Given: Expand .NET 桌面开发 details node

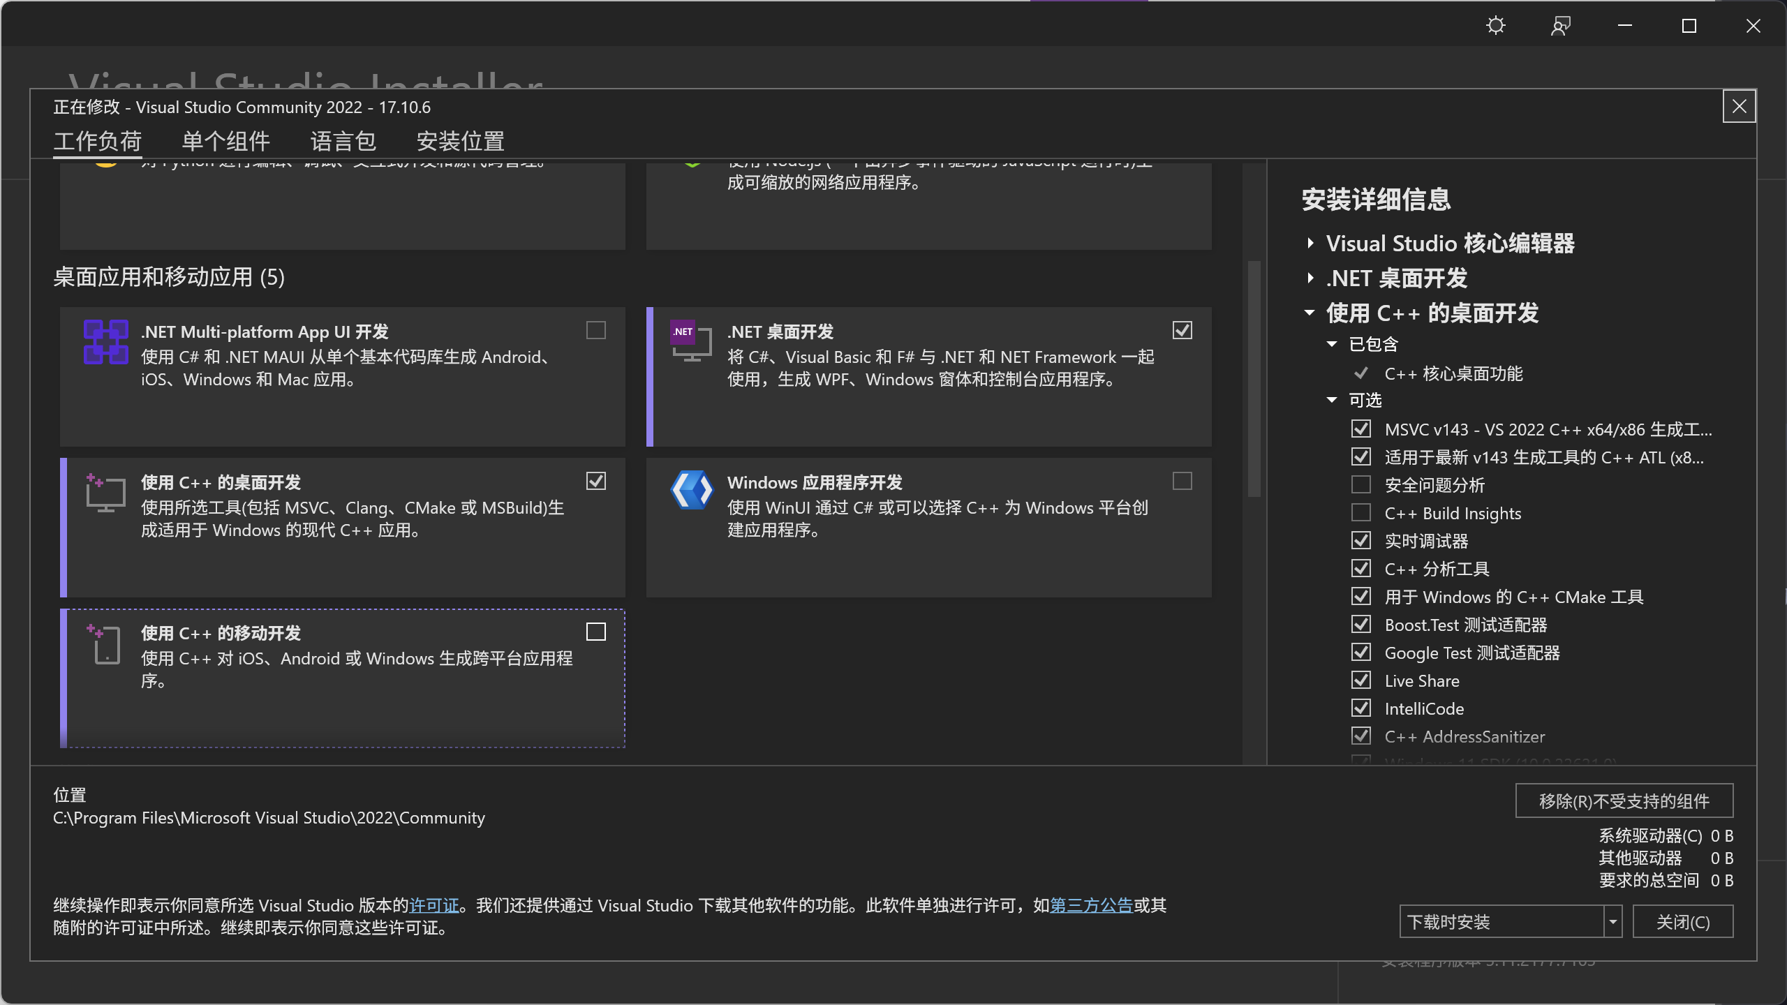Looking at the screenshot, I should click(1310, 278).
